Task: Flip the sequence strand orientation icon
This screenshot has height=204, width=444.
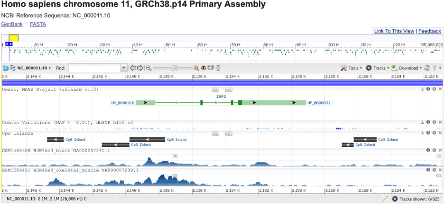Action: click(13, 68)
